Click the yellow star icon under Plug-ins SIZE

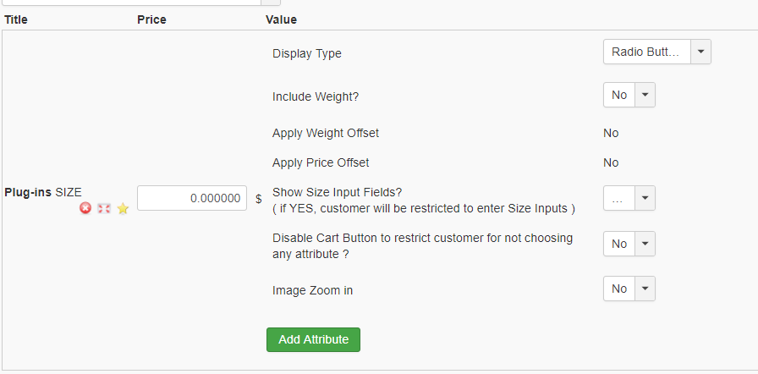pyautogui.click(x=123, y=208)
